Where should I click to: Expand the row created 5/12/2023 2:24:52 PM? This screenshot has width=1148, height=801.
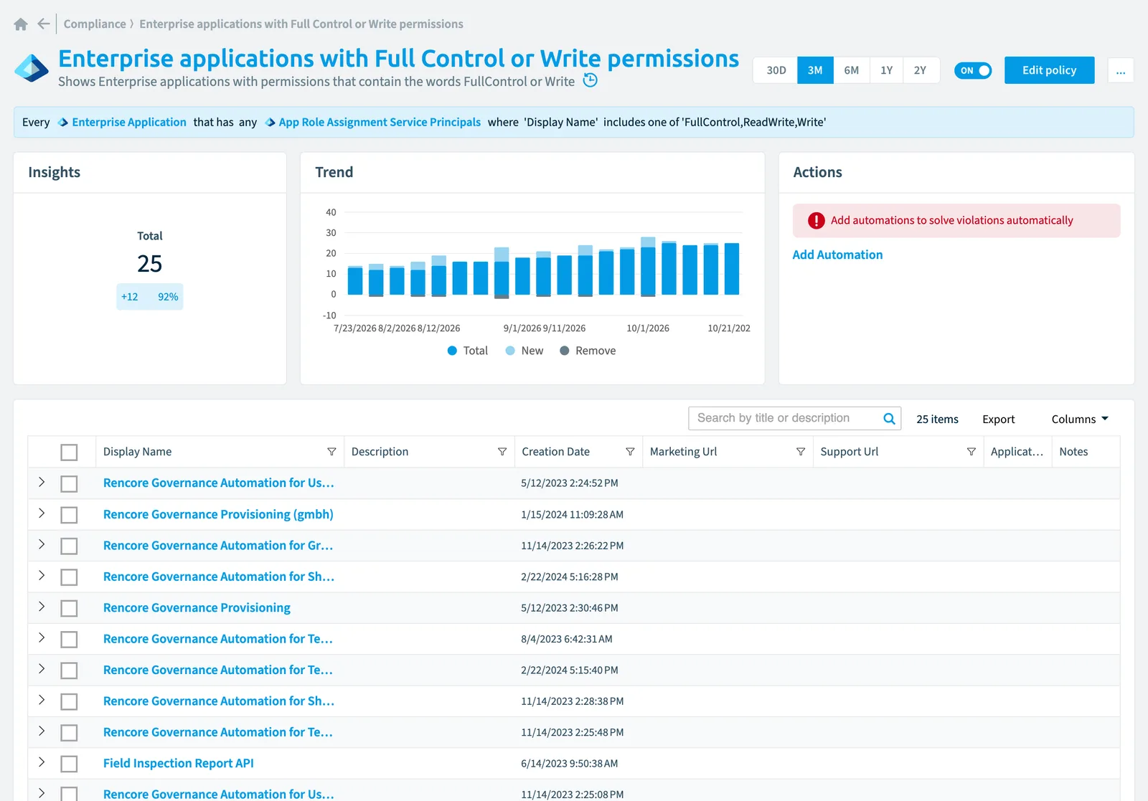42,482
